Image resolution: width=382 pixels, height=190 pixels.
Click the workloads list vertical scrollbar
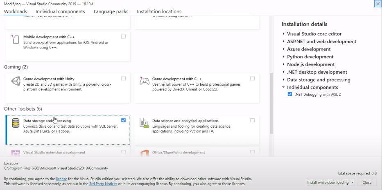[x=271, y=103]
